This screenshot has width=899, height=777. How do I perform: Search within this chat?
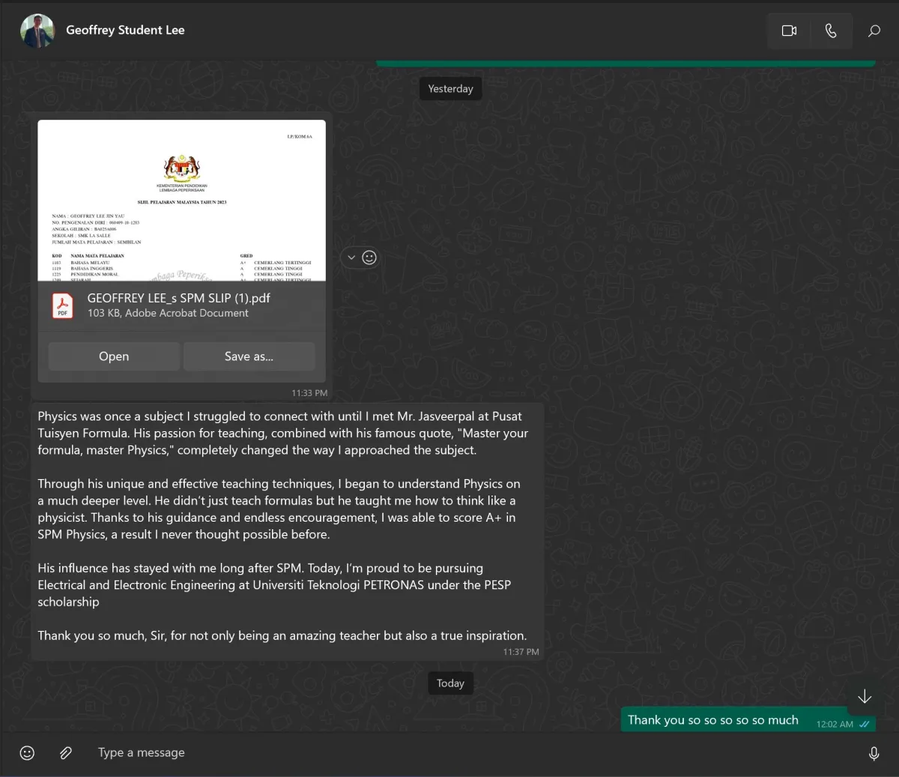[x=874, y=31]
